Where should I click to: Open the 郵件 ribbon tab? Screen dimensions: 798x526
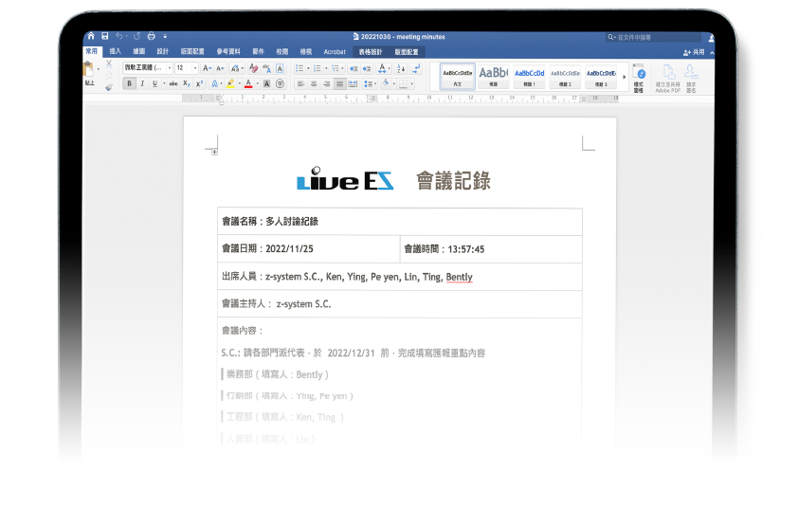coord(259,51)
